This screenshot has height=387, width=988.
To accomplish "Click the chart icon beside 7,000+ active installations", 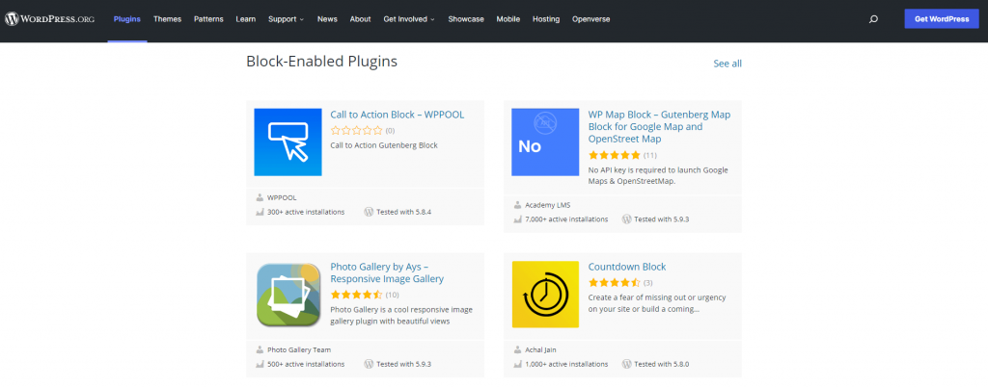I will [517, 219].
